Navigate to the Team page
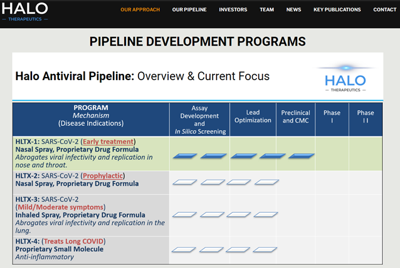 point(267,10)
